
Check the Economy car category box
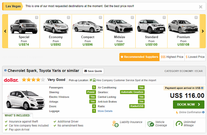[x=69, y=18]
